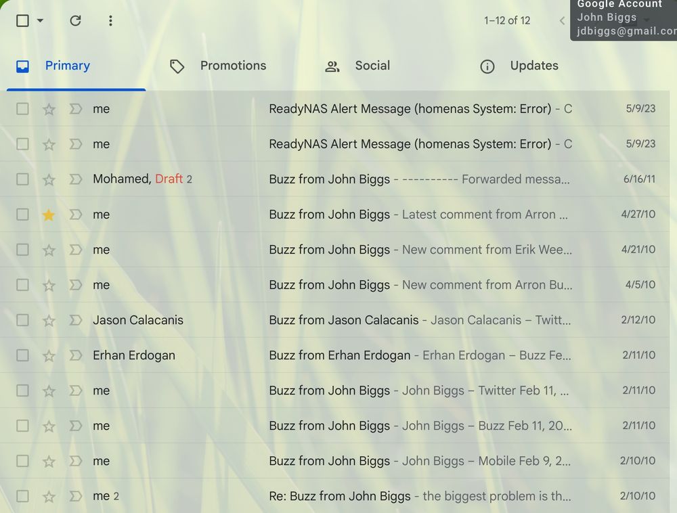Viewport: 677px width, 513px height.
Task: Click the Primary inbox icon
Action: 22,66
